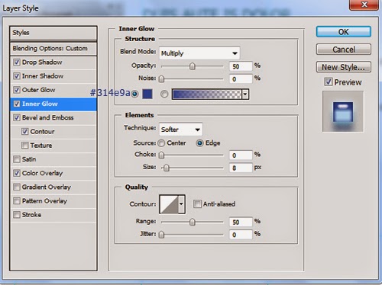Toggle the Preview checkbox
This screenshot has height=285, width=382.
[x=329, y=82]
